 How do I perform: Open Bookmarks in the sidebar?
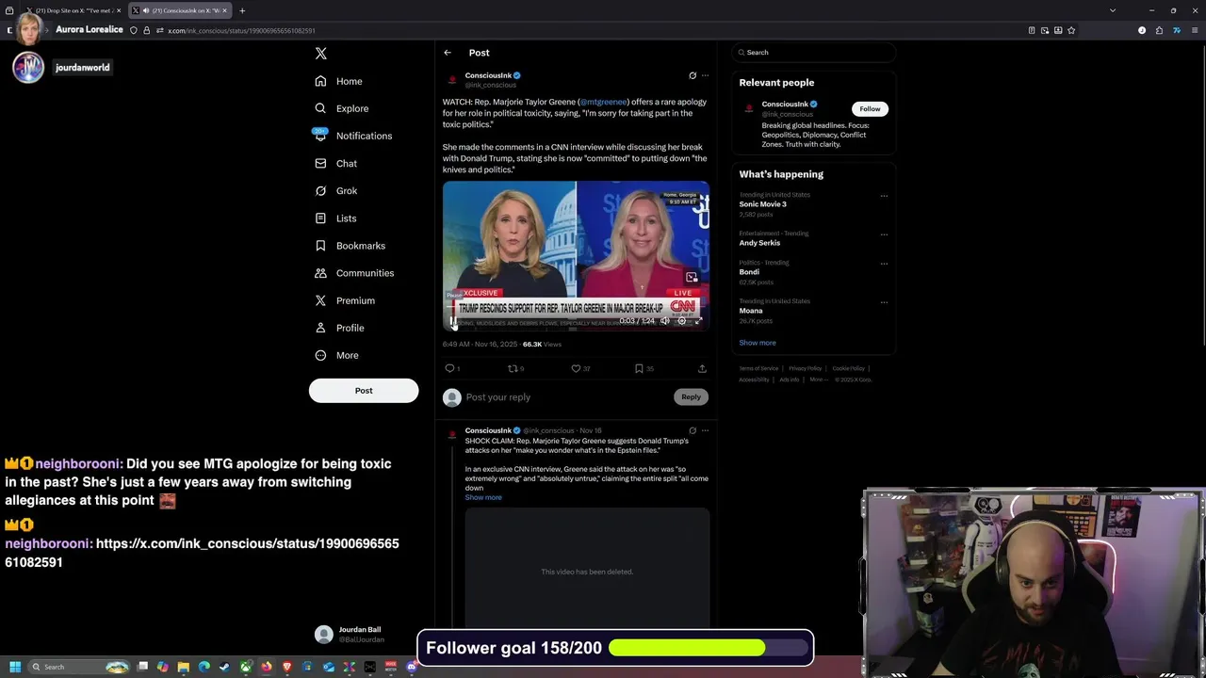click(x=350, y=246)
